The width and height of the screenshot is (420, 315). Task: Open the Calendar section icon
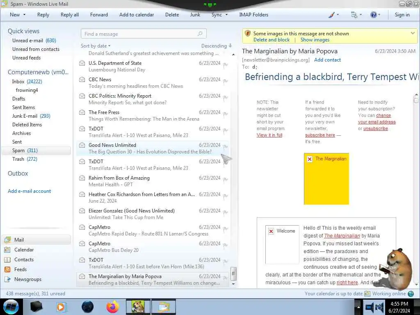point(7,250)
